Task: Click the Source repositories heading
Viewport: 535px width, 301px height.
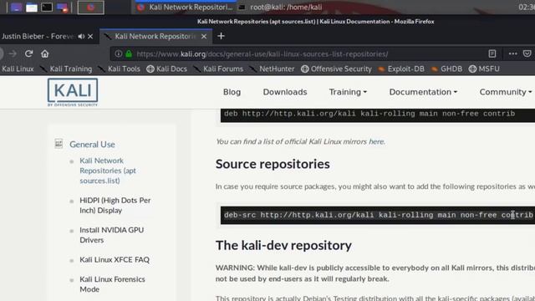Action: 273,164
